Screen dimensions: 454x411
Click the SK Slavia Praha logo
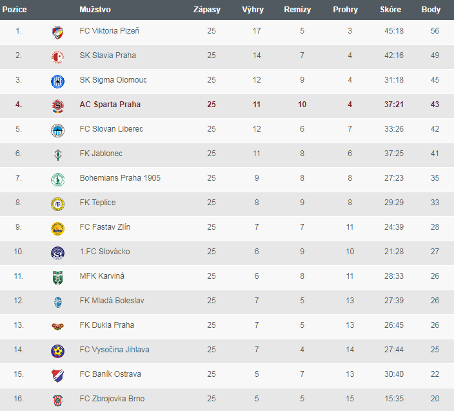pos(57,57)
